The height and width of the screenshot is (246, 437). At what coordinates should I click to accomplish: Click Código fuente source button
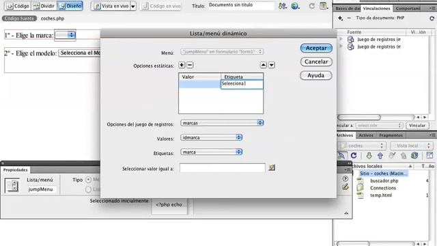[x=19, y=18]
